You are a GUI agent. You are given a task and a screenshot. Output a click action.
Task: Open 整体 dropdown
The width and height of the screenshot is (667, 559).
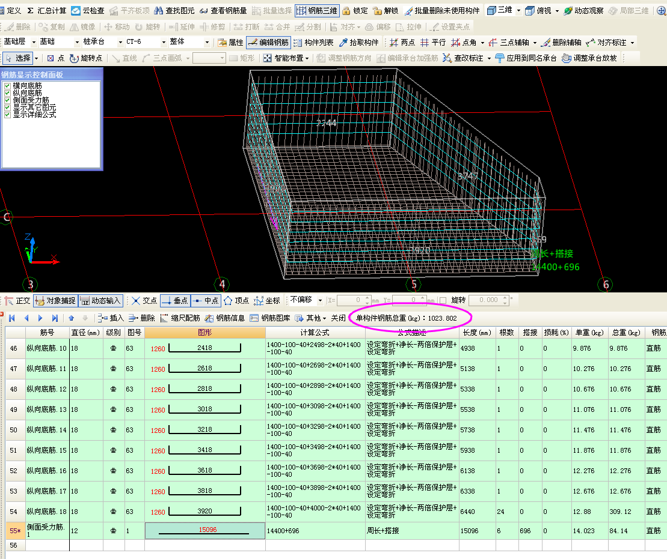(x=207, y=42)
